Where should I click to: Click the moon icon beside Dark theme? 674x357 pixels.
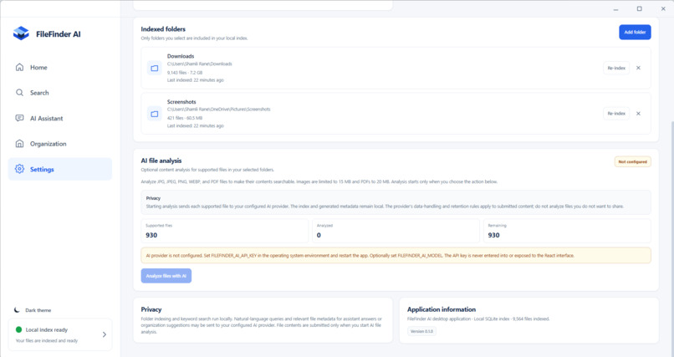[x=17, y=309]
